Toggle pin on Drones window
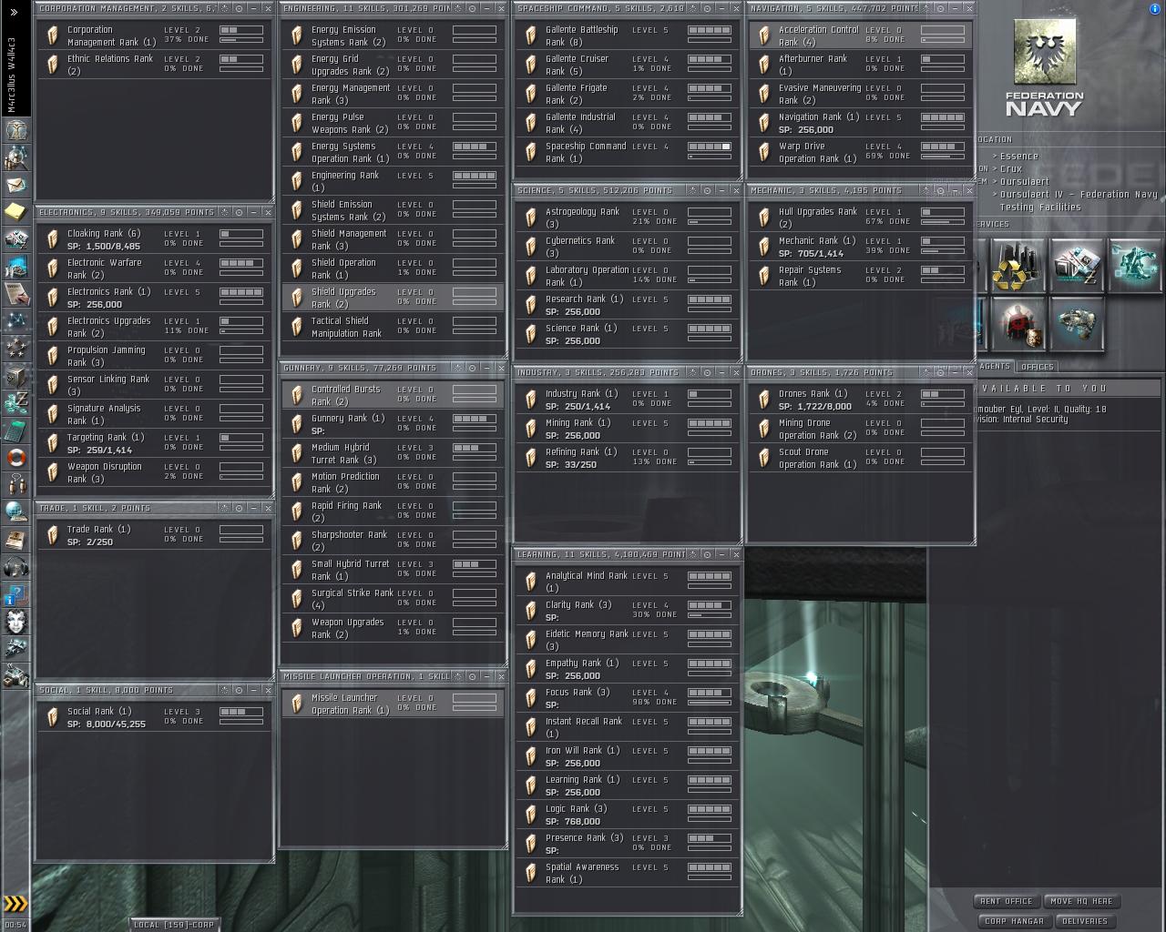1166x932 pixels. click(939, 372)
